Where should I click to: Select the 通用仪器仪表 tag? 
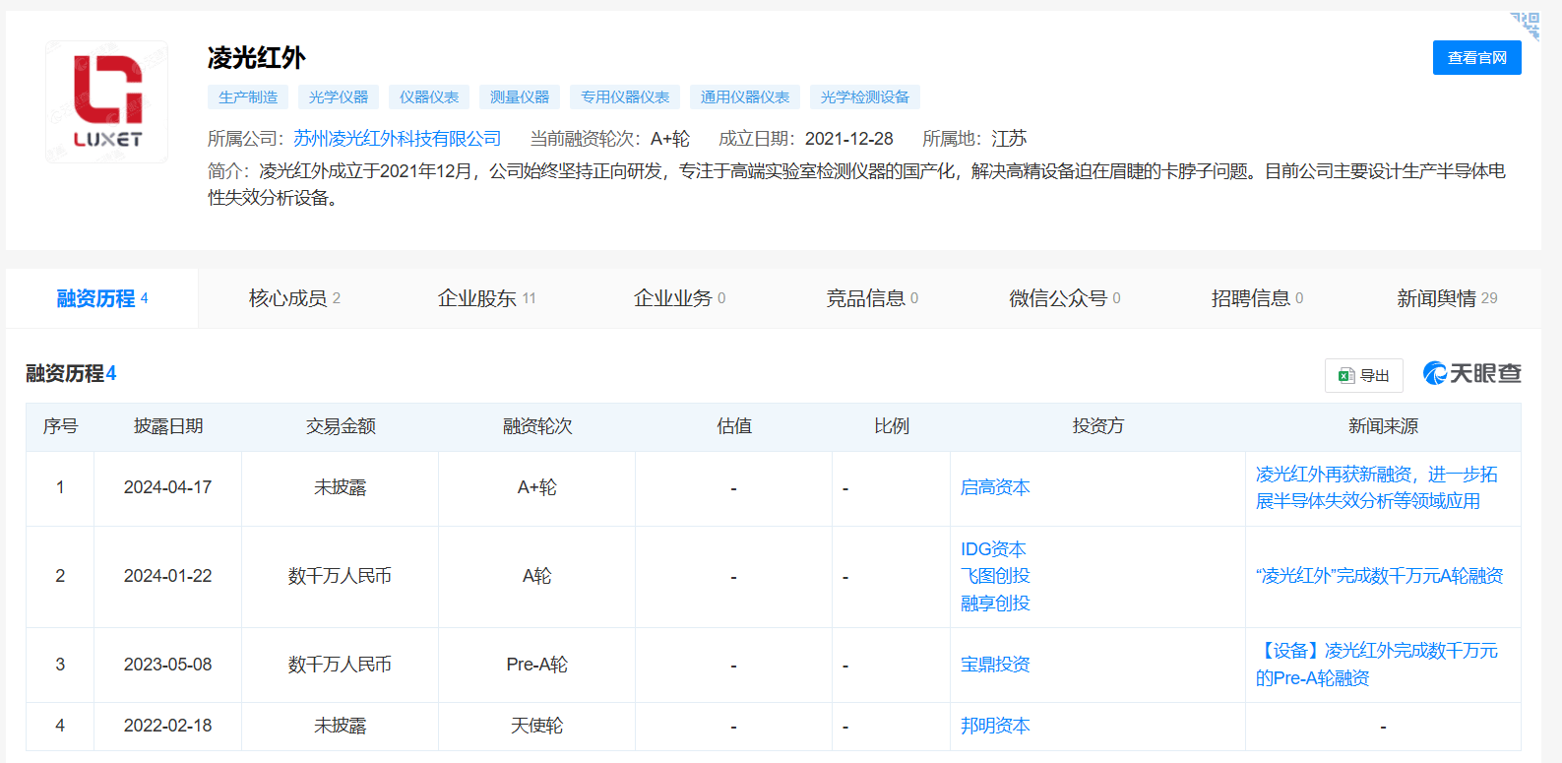(x=745, y=97)
